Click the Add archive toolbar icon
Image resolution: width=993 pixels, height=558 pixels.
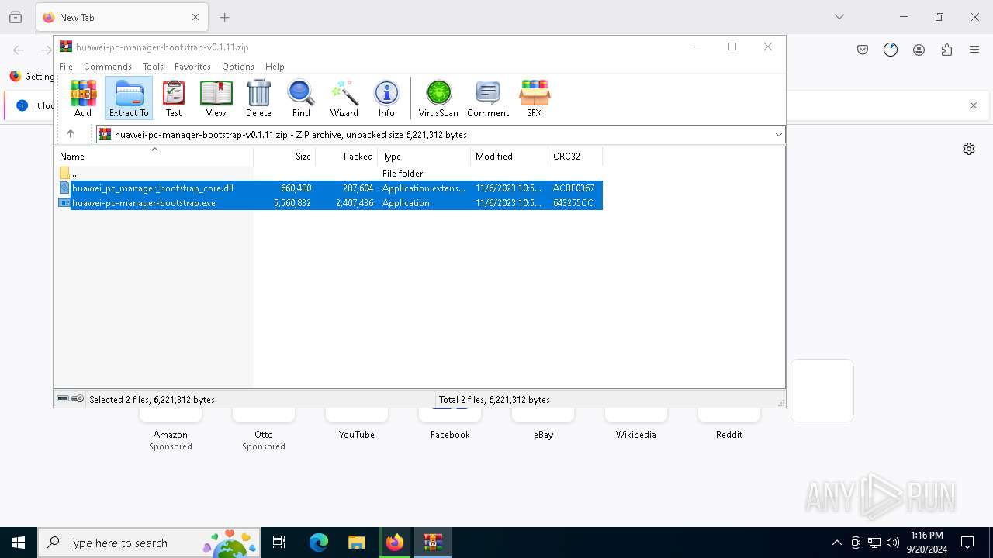click(83, 98)
